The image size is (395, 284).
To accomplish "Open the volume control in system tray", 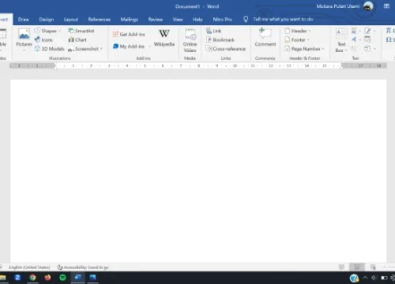I will (374, 278).
